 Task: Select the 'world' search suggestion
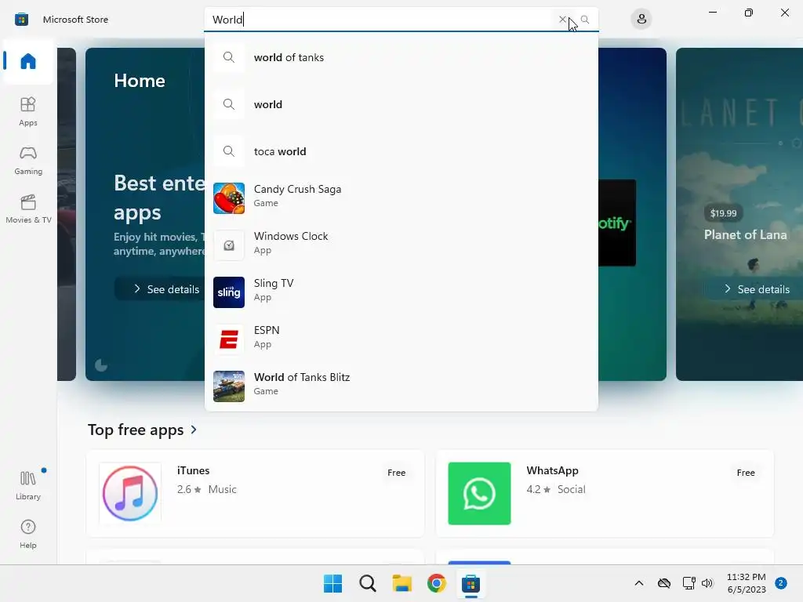point(401,104)
